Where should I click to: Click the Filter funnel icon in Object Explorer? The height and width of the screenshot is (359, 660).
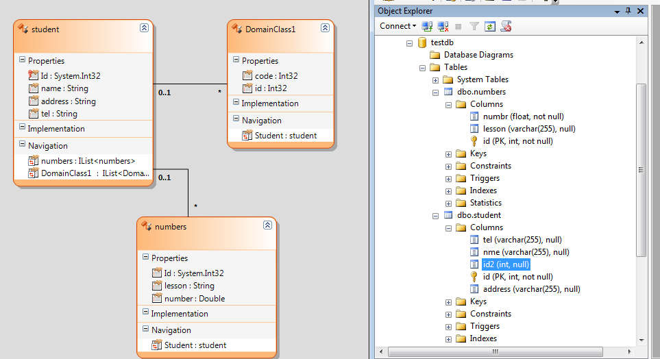point(474,27)
